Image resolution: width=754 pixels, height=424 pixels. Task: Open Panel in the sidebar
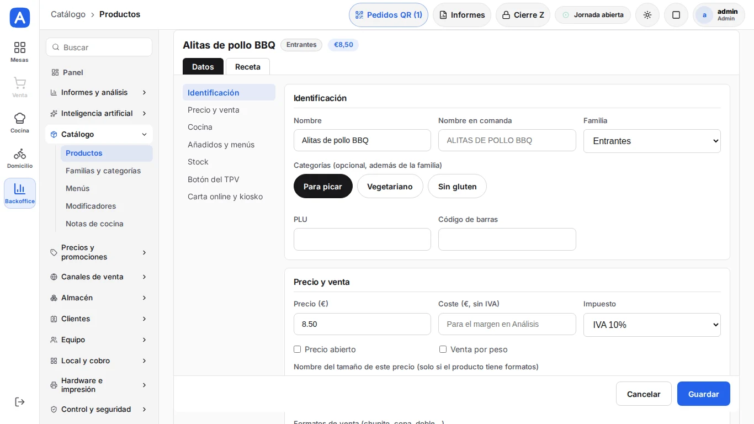click(99, 72)
